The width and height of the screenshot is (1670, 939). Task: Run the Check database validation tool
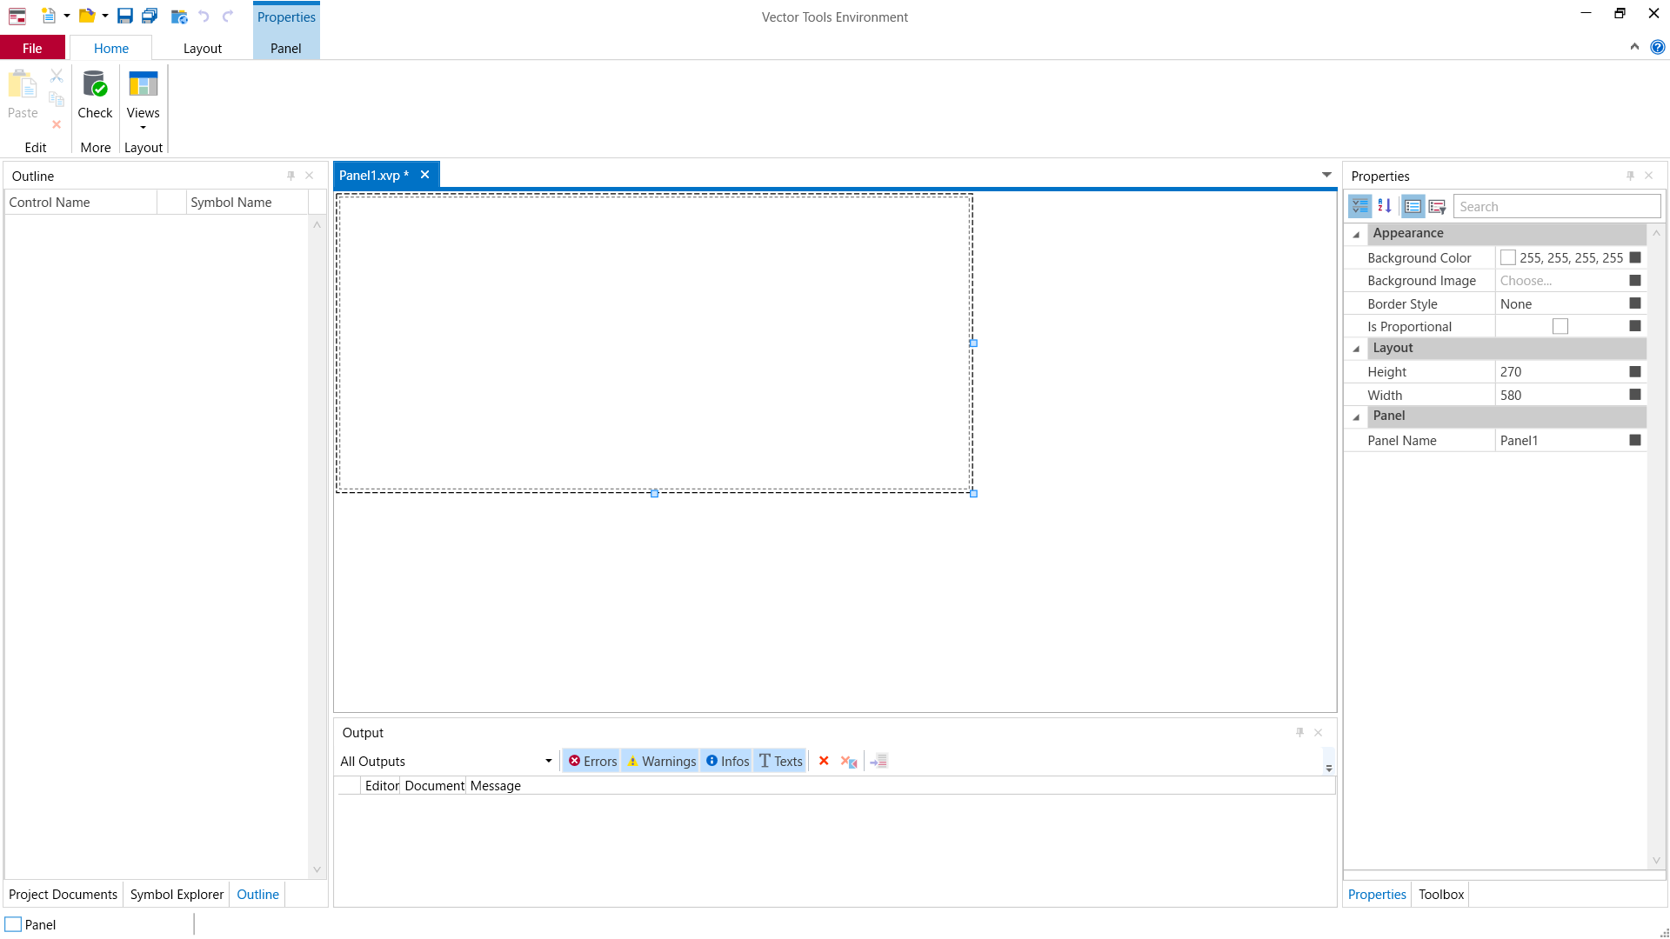coord(95,96)
